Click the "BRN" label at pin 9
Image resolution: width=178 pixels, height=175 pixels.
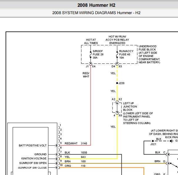click(x=68, y=161)
